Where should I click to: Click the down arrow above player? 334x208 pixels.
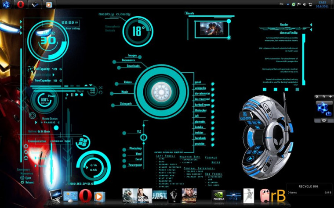(x=91, y=85)
